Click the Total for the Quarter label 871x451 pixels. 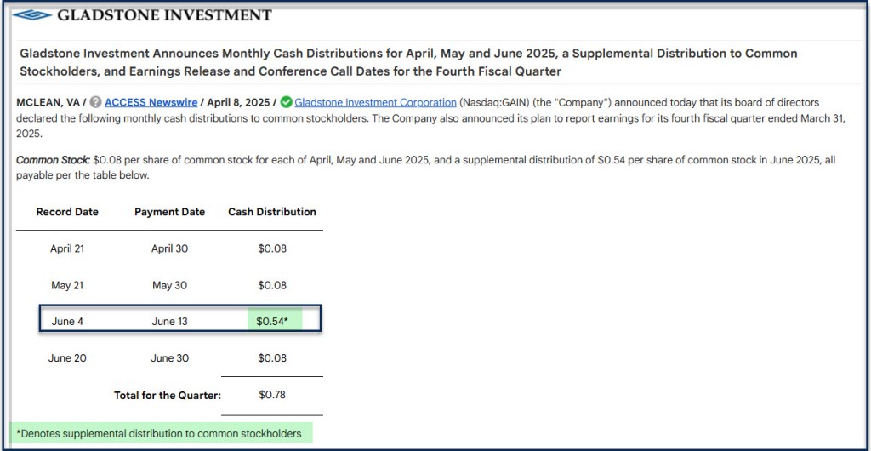(167, 395)
